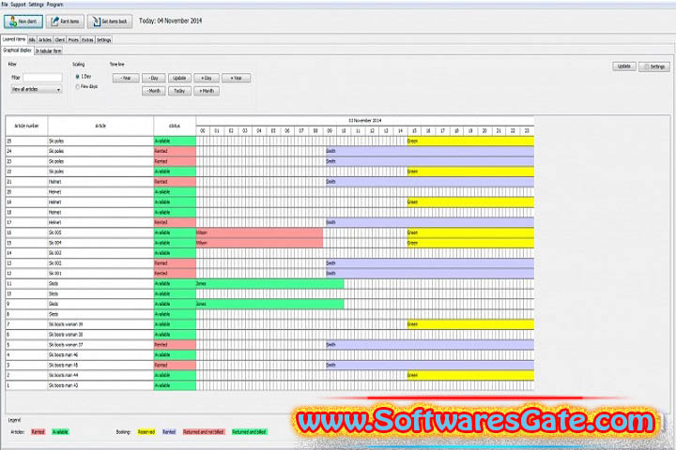This screenshot has width=676, height=450.
Task: Click the Sleds article name in row 10
Action: tap(54, 293)
